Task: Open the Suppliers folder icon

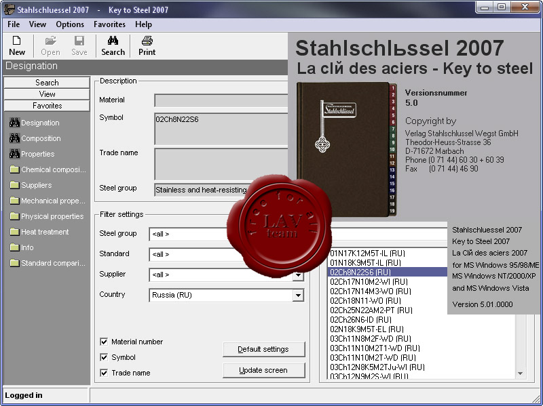Action: (14, 185)
